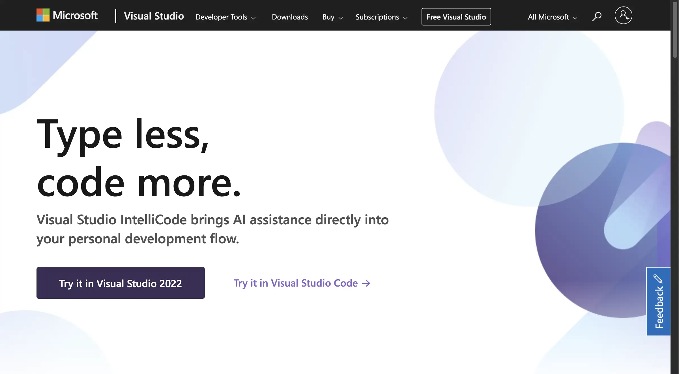Click the Free Visual Studio button
The image size is (679, 374).
[456, 17]
